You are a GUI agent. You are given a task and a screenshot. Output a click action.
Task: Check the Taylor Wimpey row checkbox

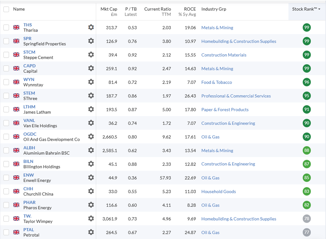[6, 219]
